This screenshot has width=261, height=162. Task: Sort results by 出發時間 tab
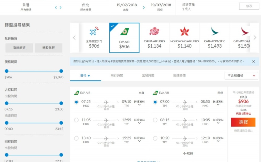coord(148,76)
